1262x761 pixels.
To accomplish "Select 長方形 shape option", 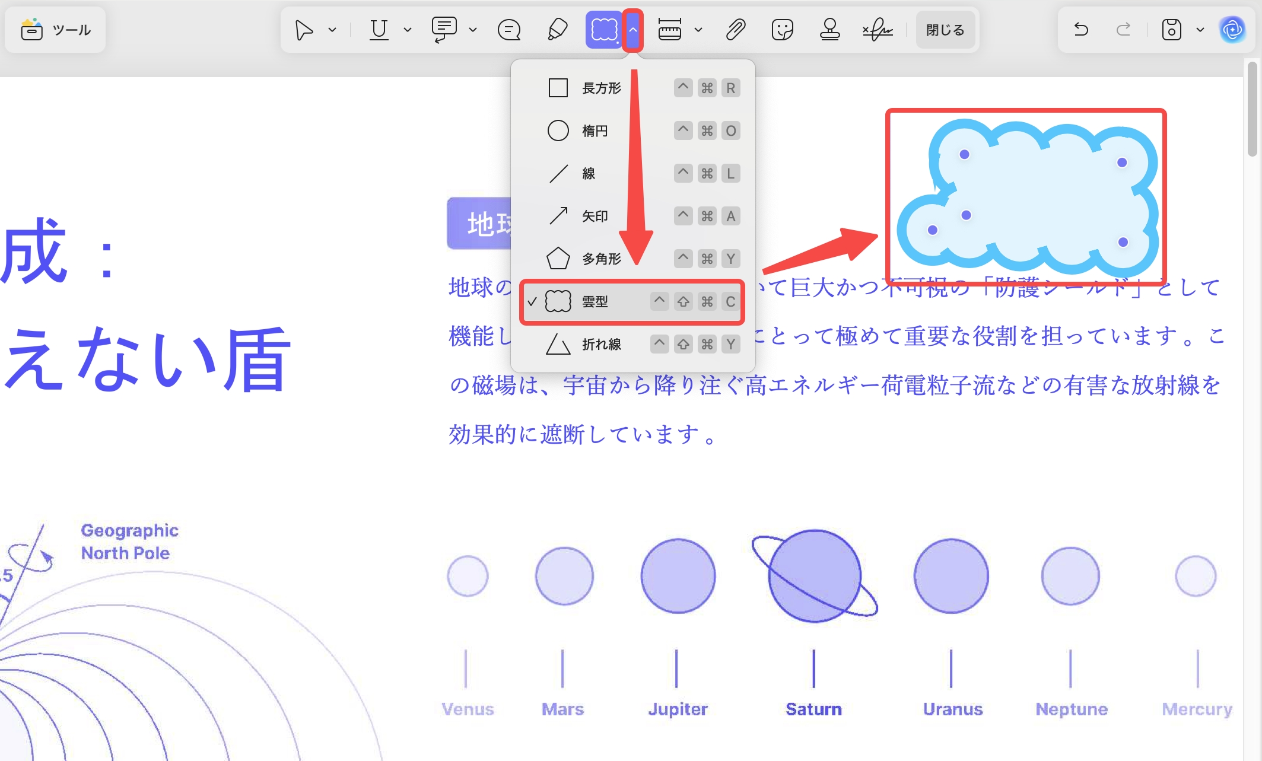I will (600, 88).
